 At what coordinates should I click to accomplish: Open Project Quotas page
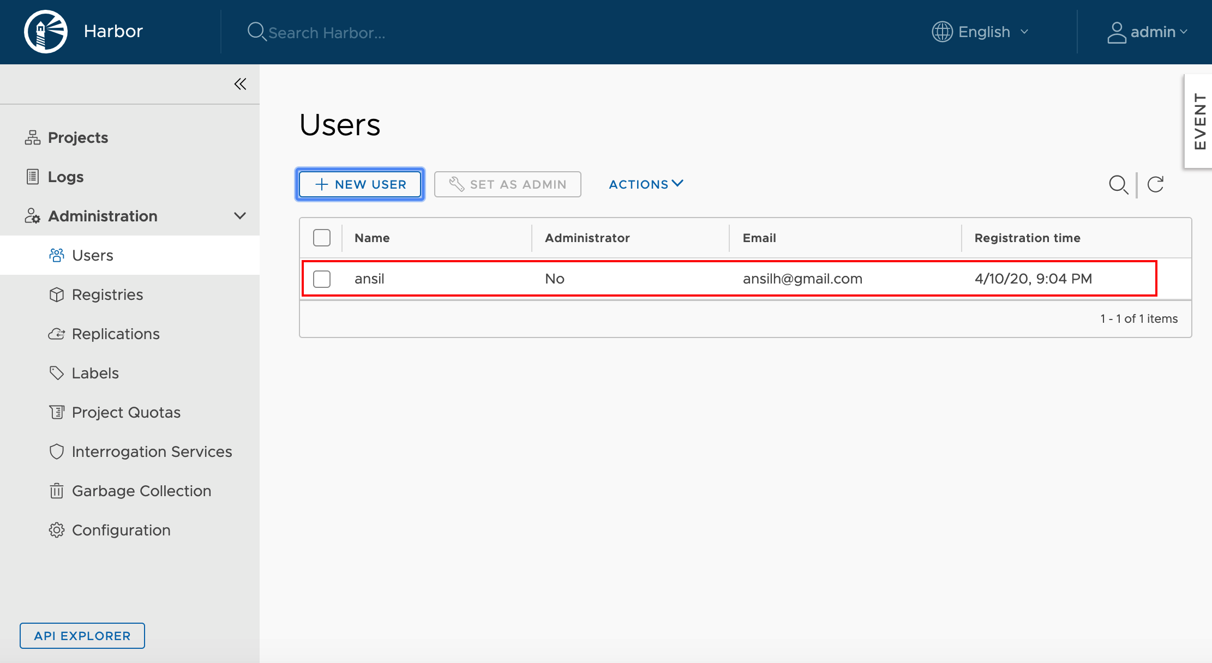(126, 412)
